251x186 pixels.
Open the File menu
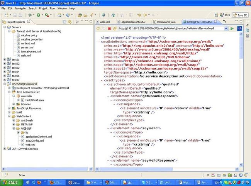[x=3, y=8]
